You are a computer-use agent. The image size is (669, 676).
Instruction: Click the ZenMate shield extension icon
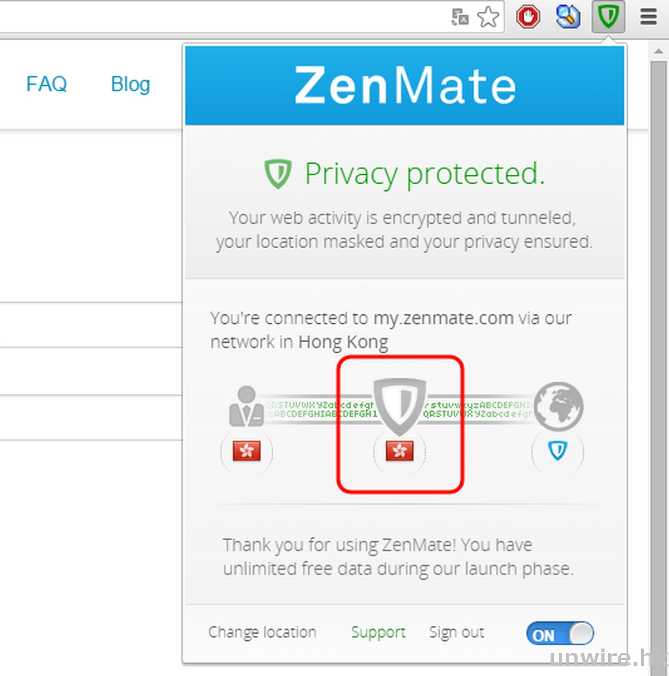tap(608, 17)
